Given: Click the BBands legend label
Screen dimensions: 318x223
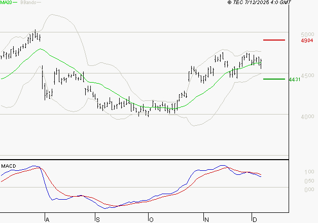Looking at the screenshot, I should coord(27,3).
